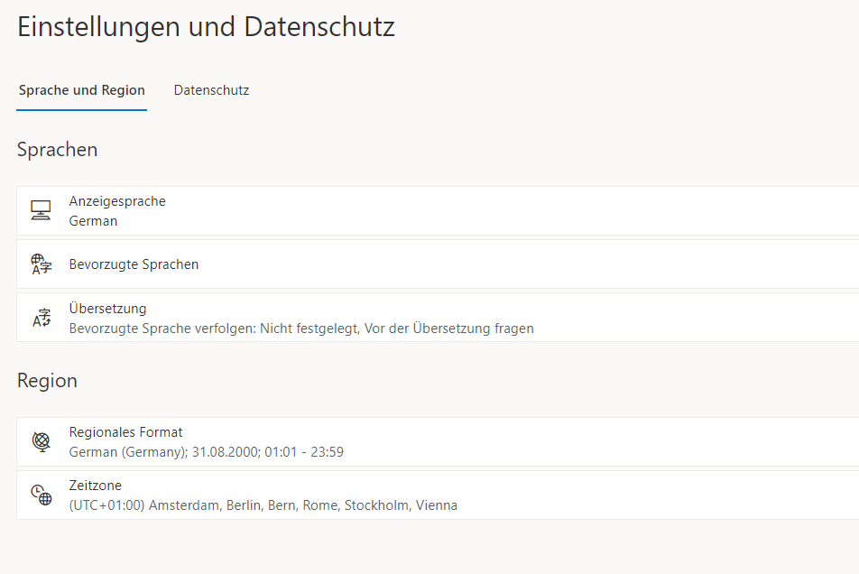Switch to the Datenschutz tab
This screenshot has width=859, height=574.
click(211, 90)
